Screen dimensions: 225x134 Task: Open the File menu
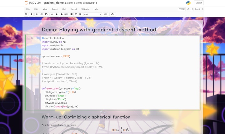pos(28,9)
